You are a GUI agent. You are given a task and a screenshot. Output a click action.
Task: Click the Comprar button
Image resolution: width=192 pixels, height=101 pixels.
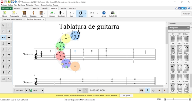point(186,14)
